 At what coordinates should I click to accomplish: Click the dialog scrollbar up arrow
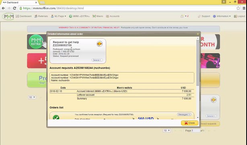pyautogui.click(x=198, y=39)
